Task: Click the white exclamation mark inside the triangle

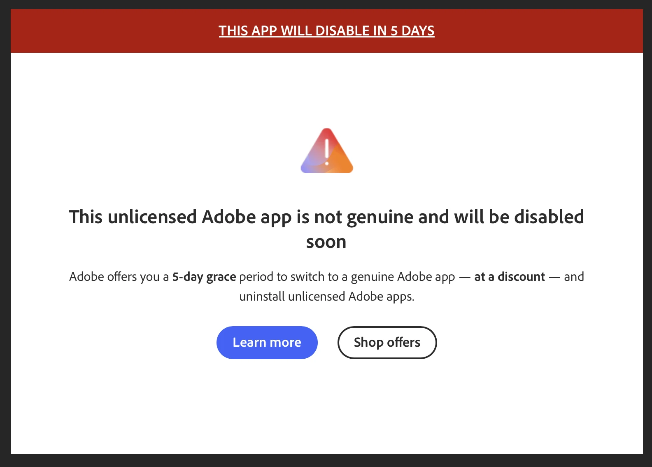Action: (x=327, y=152)
